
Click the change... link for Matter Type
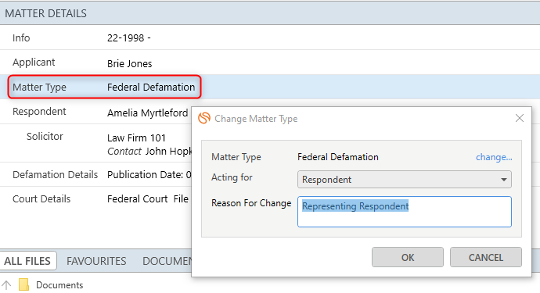pos(494,157)
